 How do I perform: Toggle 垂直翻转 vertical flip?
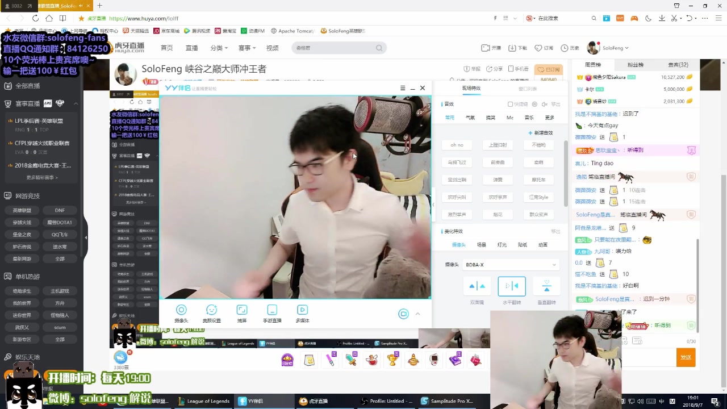(546, 286)
